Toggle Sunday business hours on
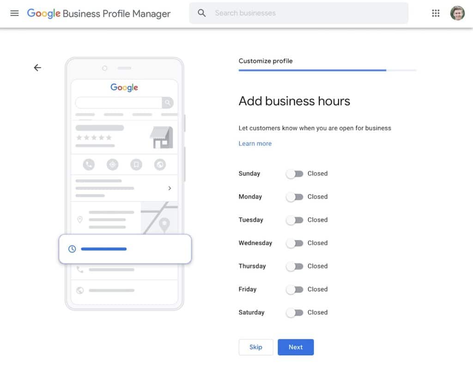 pyautogui.click(x=294, y=174)
